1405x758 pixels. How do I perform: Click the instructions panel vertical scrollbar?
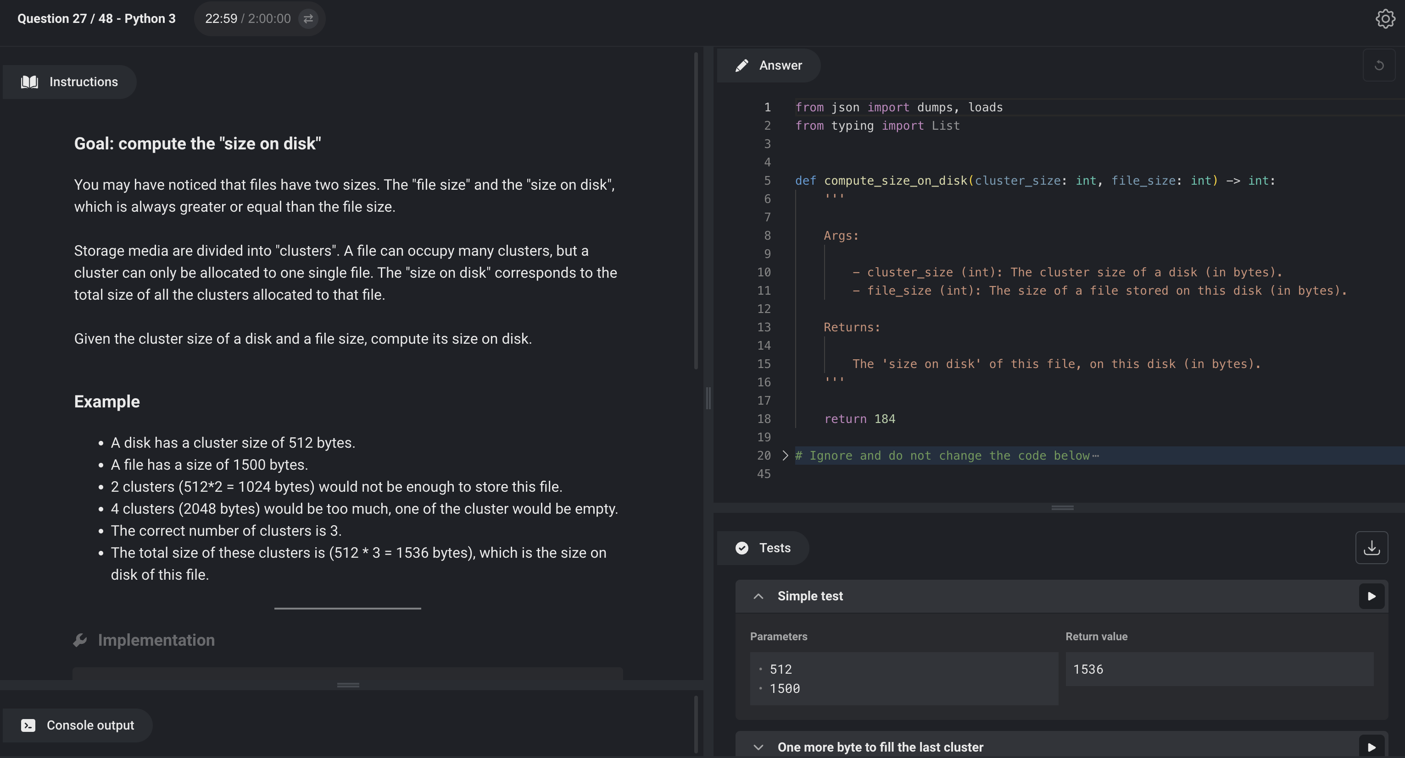pyautogui.click(x=696, y=211)
